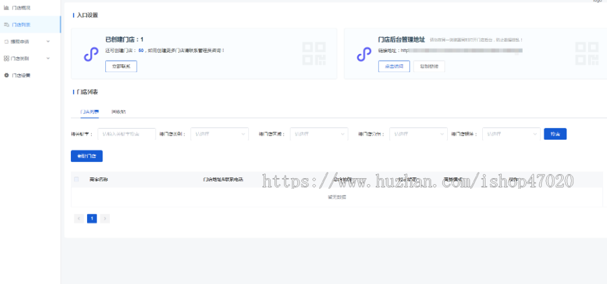Click the QR code icon in backend address card
This screenshot has height=284, width=607.
pyautogui.click(x=587, y=53)
